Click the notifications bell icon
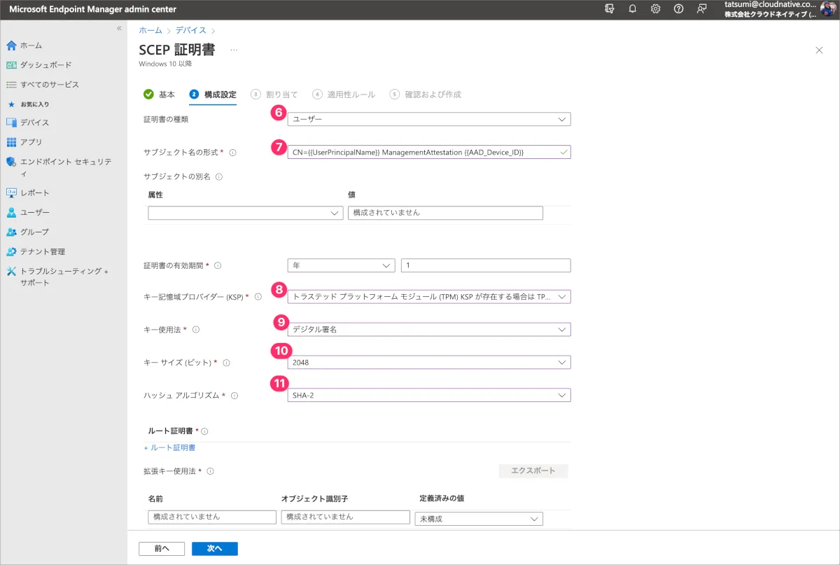840x565 pixels. point(633,9)
